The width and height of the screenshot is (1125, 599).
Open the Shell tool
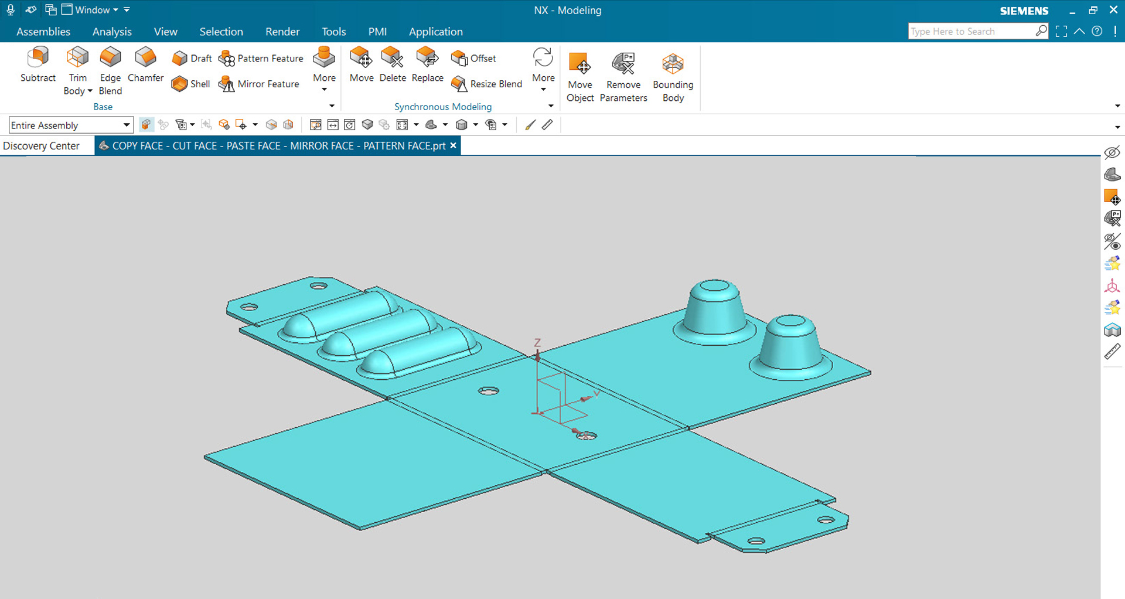190,83
